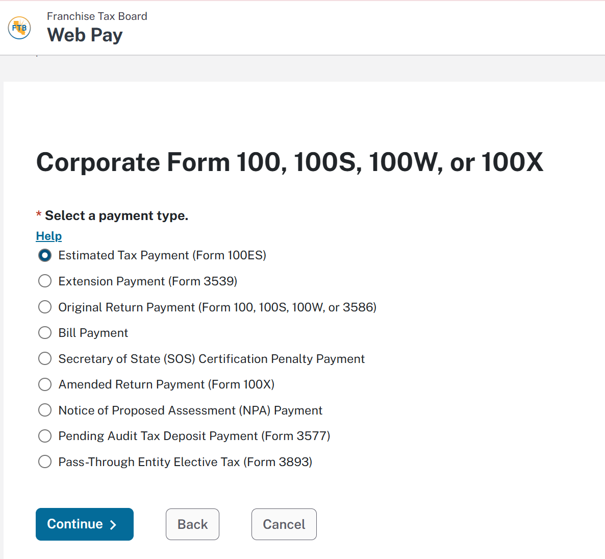Select Estimated Tax Payment (Form 100ES)
This screenshot has width=605, height=559.
45,255
